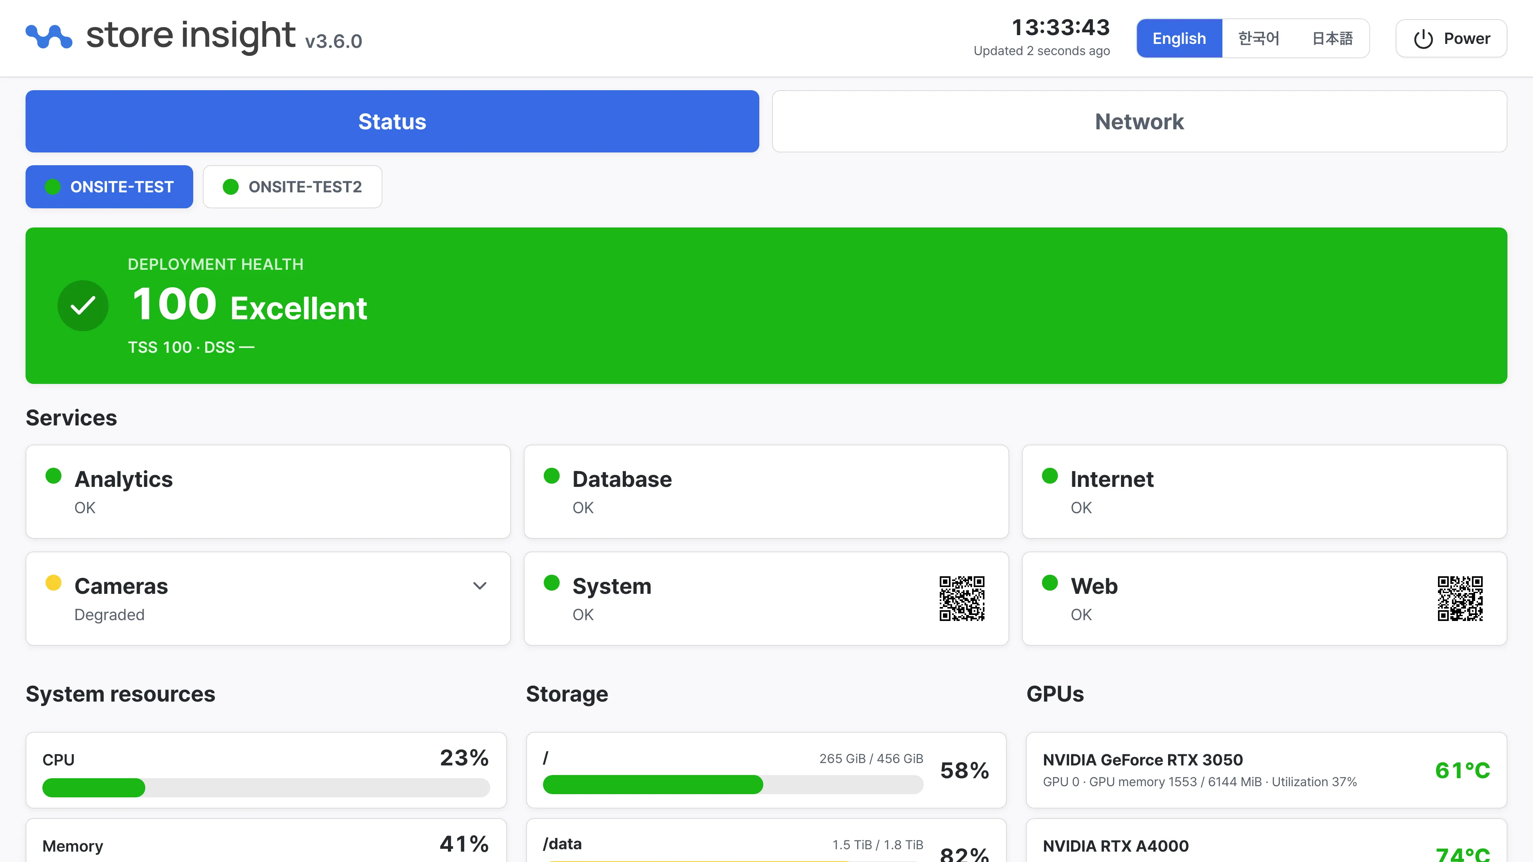Click the 58% storage value
The height and width of the screenshot is (862, 1533).
964,770
